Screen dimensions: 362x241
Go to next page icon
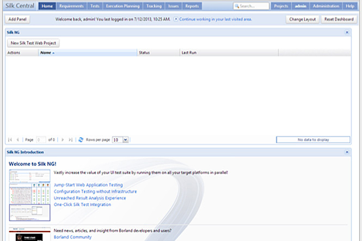pos(63,139)
